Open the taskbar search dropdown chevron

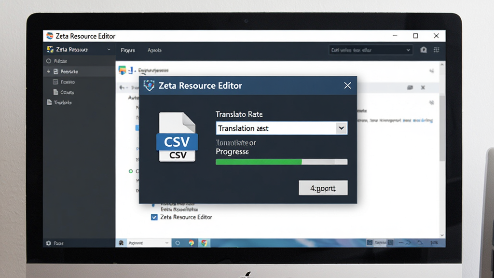coord(166,243)
